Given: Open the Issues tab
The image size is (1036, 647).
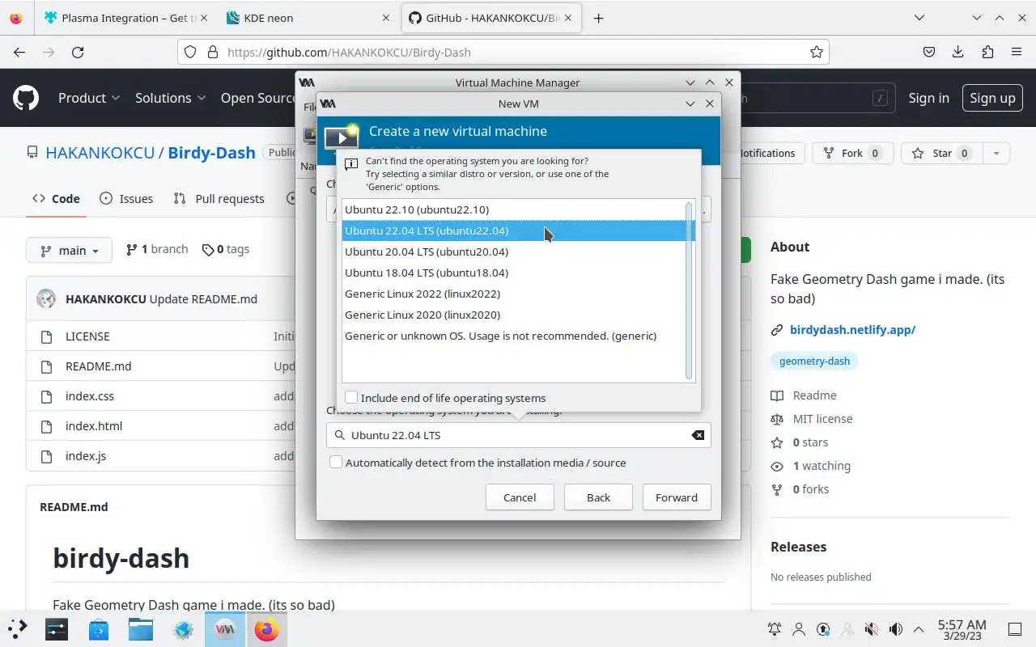Looking at the screenshot, I should 126,198.
